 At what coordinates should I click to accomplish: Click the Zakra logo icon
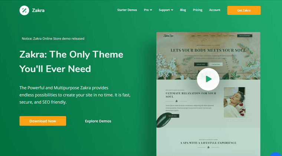coord(24,10)
